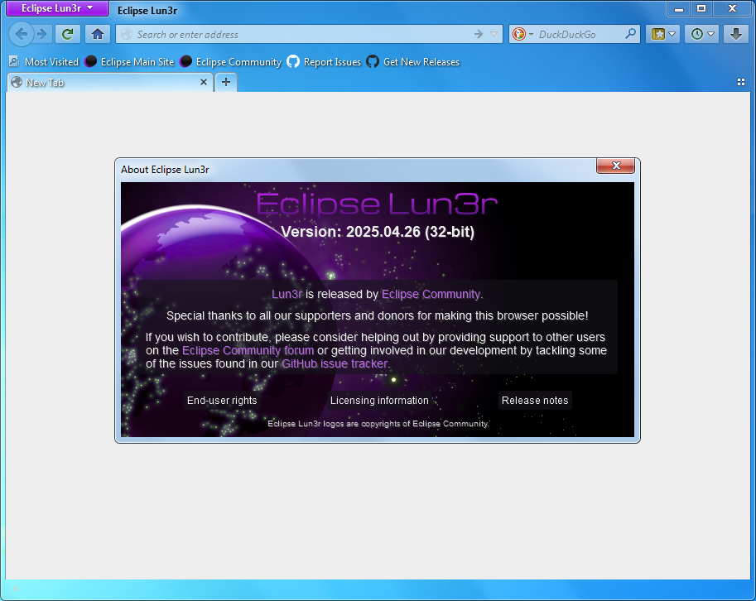Image resolution: width=756 pixels, height=601 pixels.
Task: Open the History clock button
Action: coord(702,34)
